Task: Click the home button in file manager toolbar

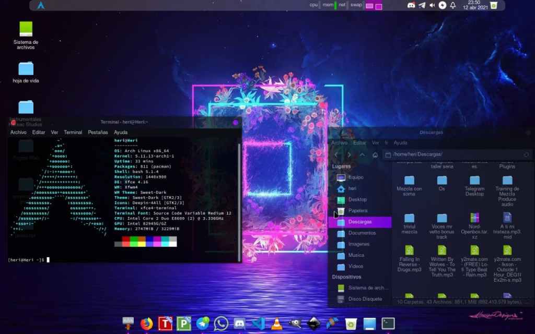Action: [375, 154]
